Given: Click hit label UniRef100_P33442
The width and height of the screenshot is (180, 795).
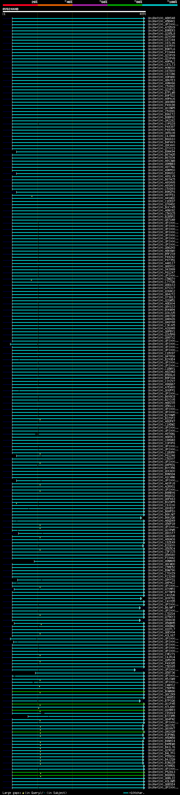Looking at the screenshot, I should [161, 558].
